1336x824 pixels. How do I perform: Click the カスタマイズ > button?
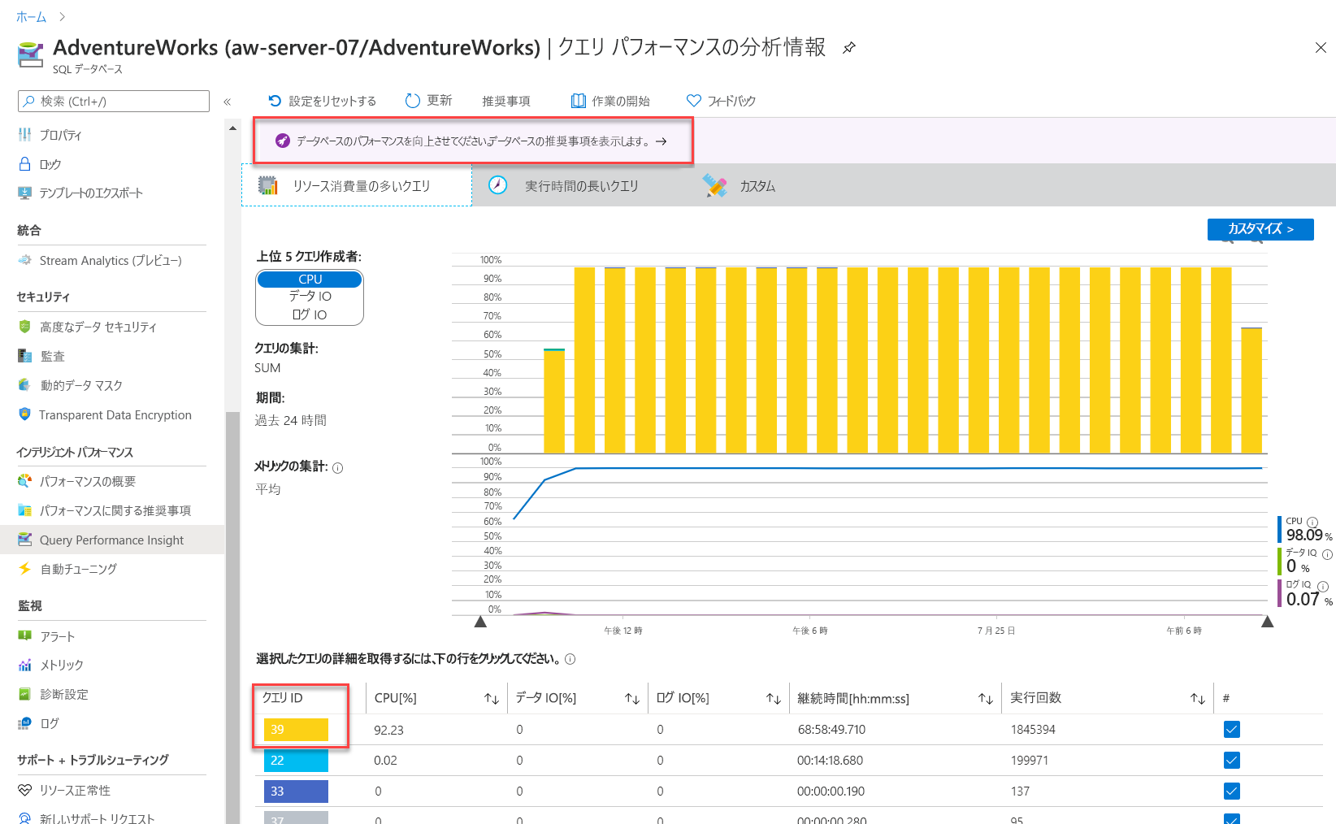(x=1260, y=229)
